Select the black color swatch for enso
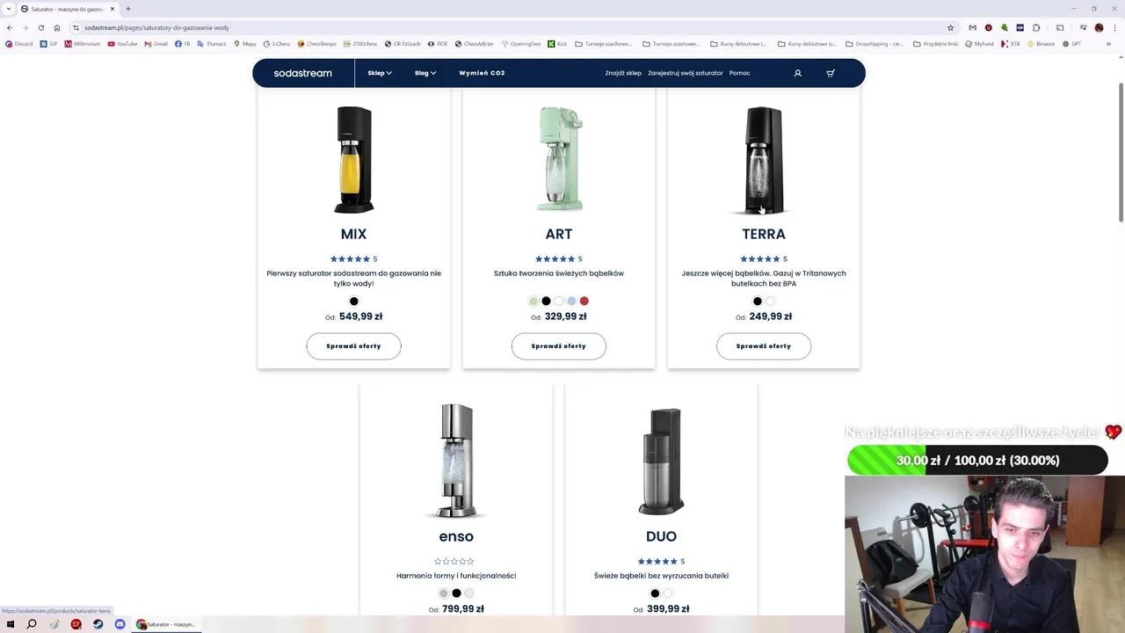 pos(456,593)
